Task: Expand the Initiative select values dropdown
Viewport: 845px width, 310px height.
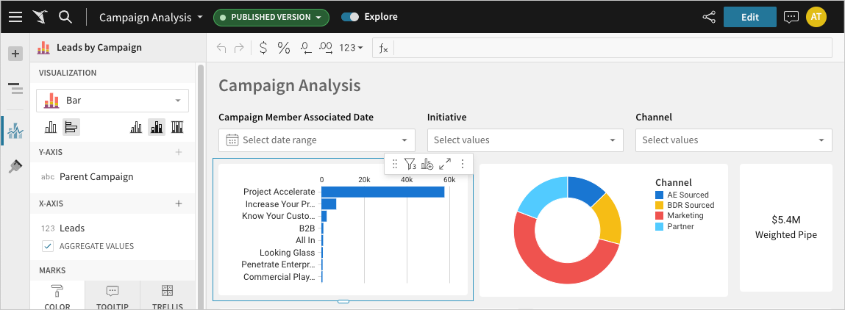Action: (525, 140)
